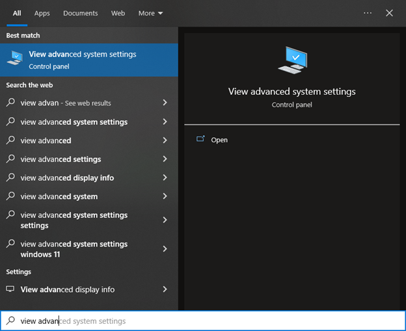
Task: Open the More filters dropdown
Action: tap(150, 13)
